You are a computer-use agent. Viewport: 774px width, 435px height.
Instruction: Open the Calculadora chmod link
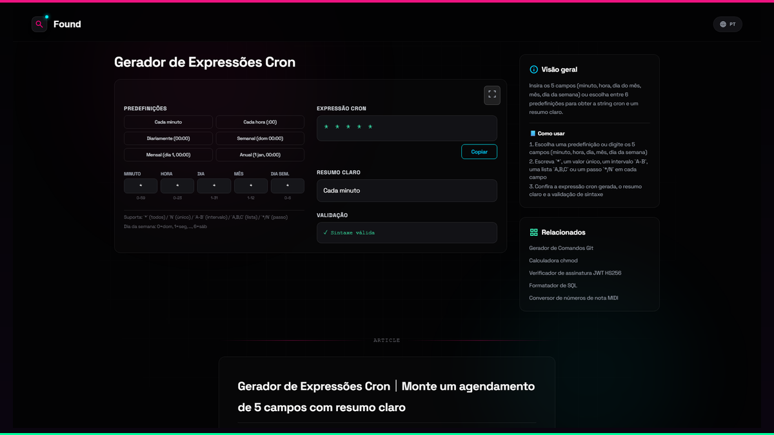pos(553,260)
